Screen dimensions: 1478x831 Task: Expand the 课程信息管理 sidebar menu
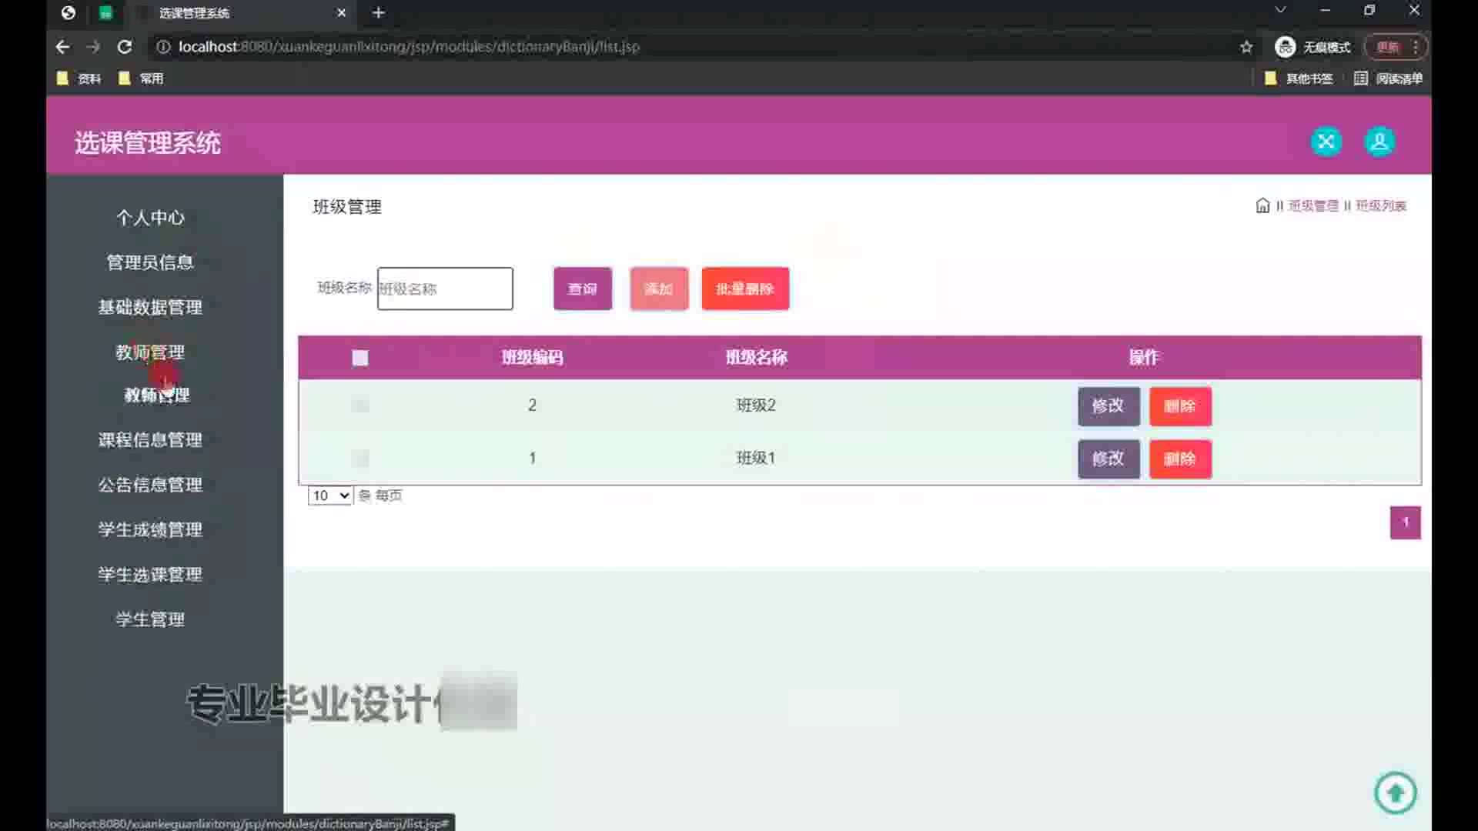pos(150,440)
